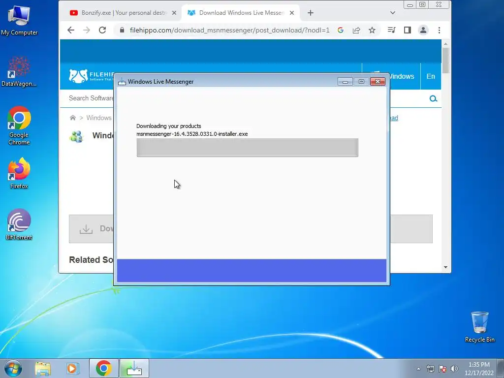The height and width of the screenshot is (378, 504).
Task: Click the installer title bar icon
Action: (122, 82)
